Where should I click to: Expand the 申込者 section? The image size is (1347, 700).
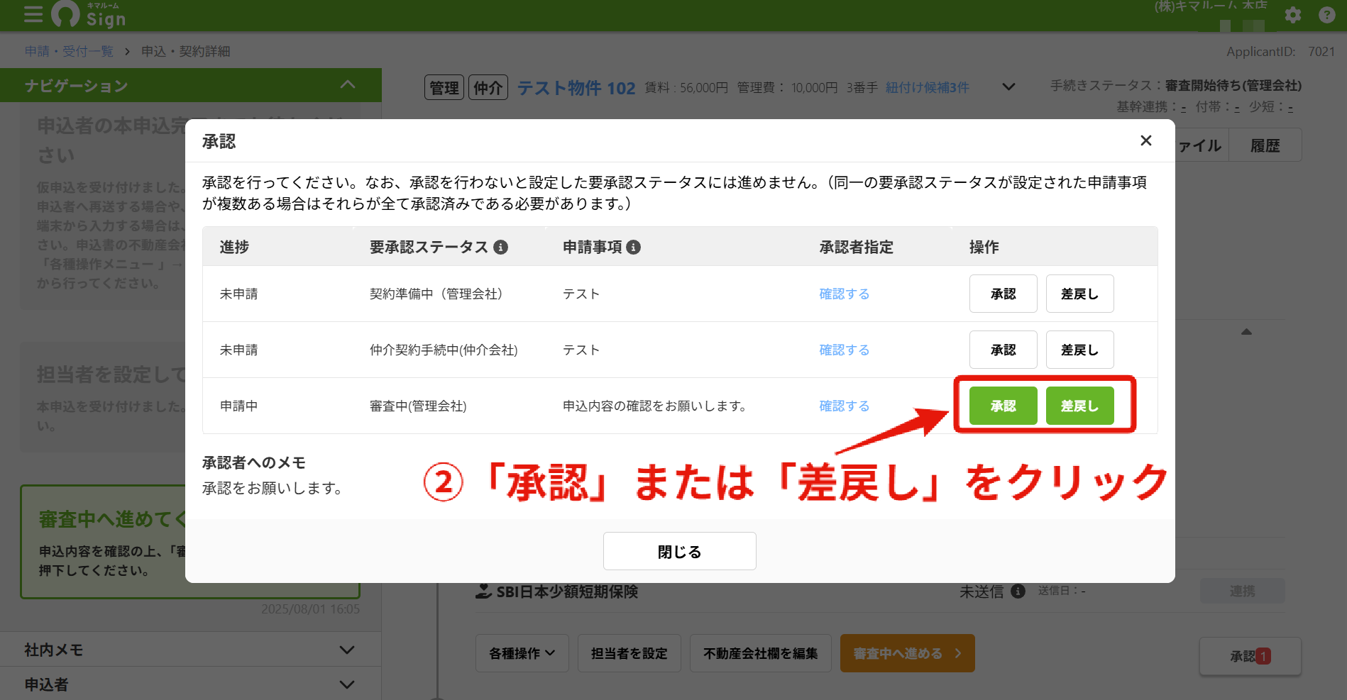point(347,684)
